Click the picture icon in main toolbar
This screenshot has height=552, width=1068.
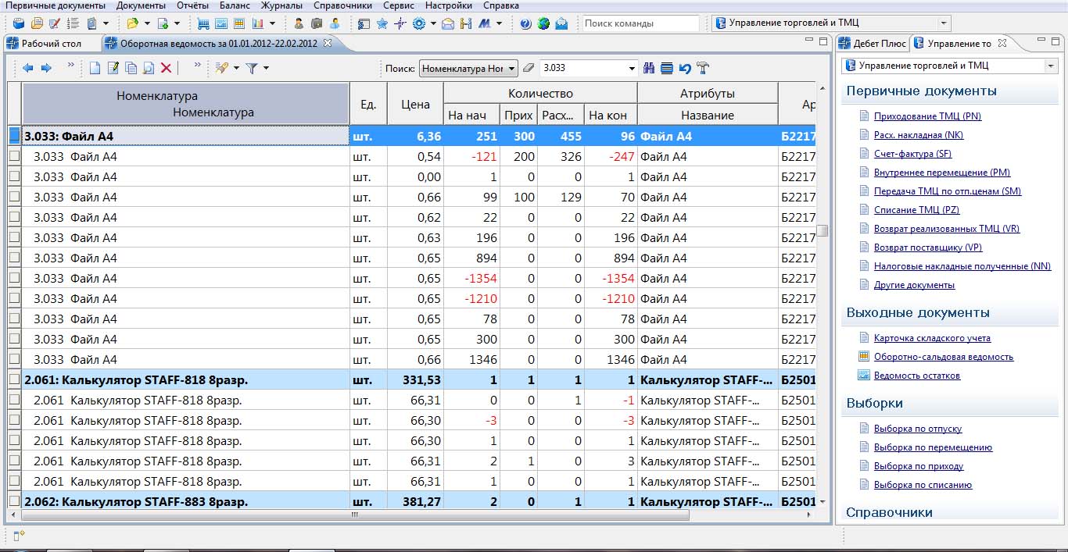coord(221,23)
